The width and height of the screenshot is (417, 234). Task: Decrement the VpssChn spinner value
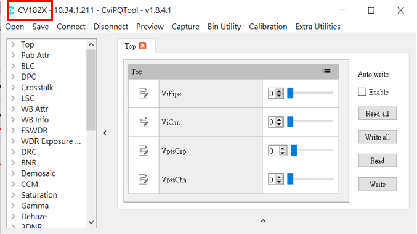(x=279, y=182)
